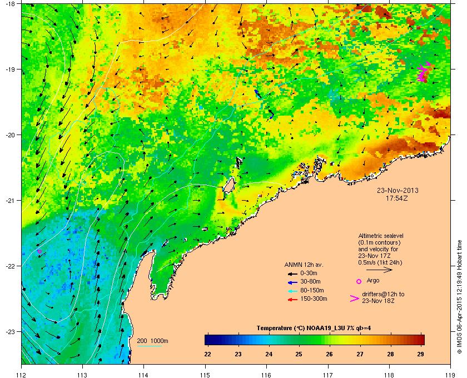Click the '0-30m' depth label

(x=309, y=273)
